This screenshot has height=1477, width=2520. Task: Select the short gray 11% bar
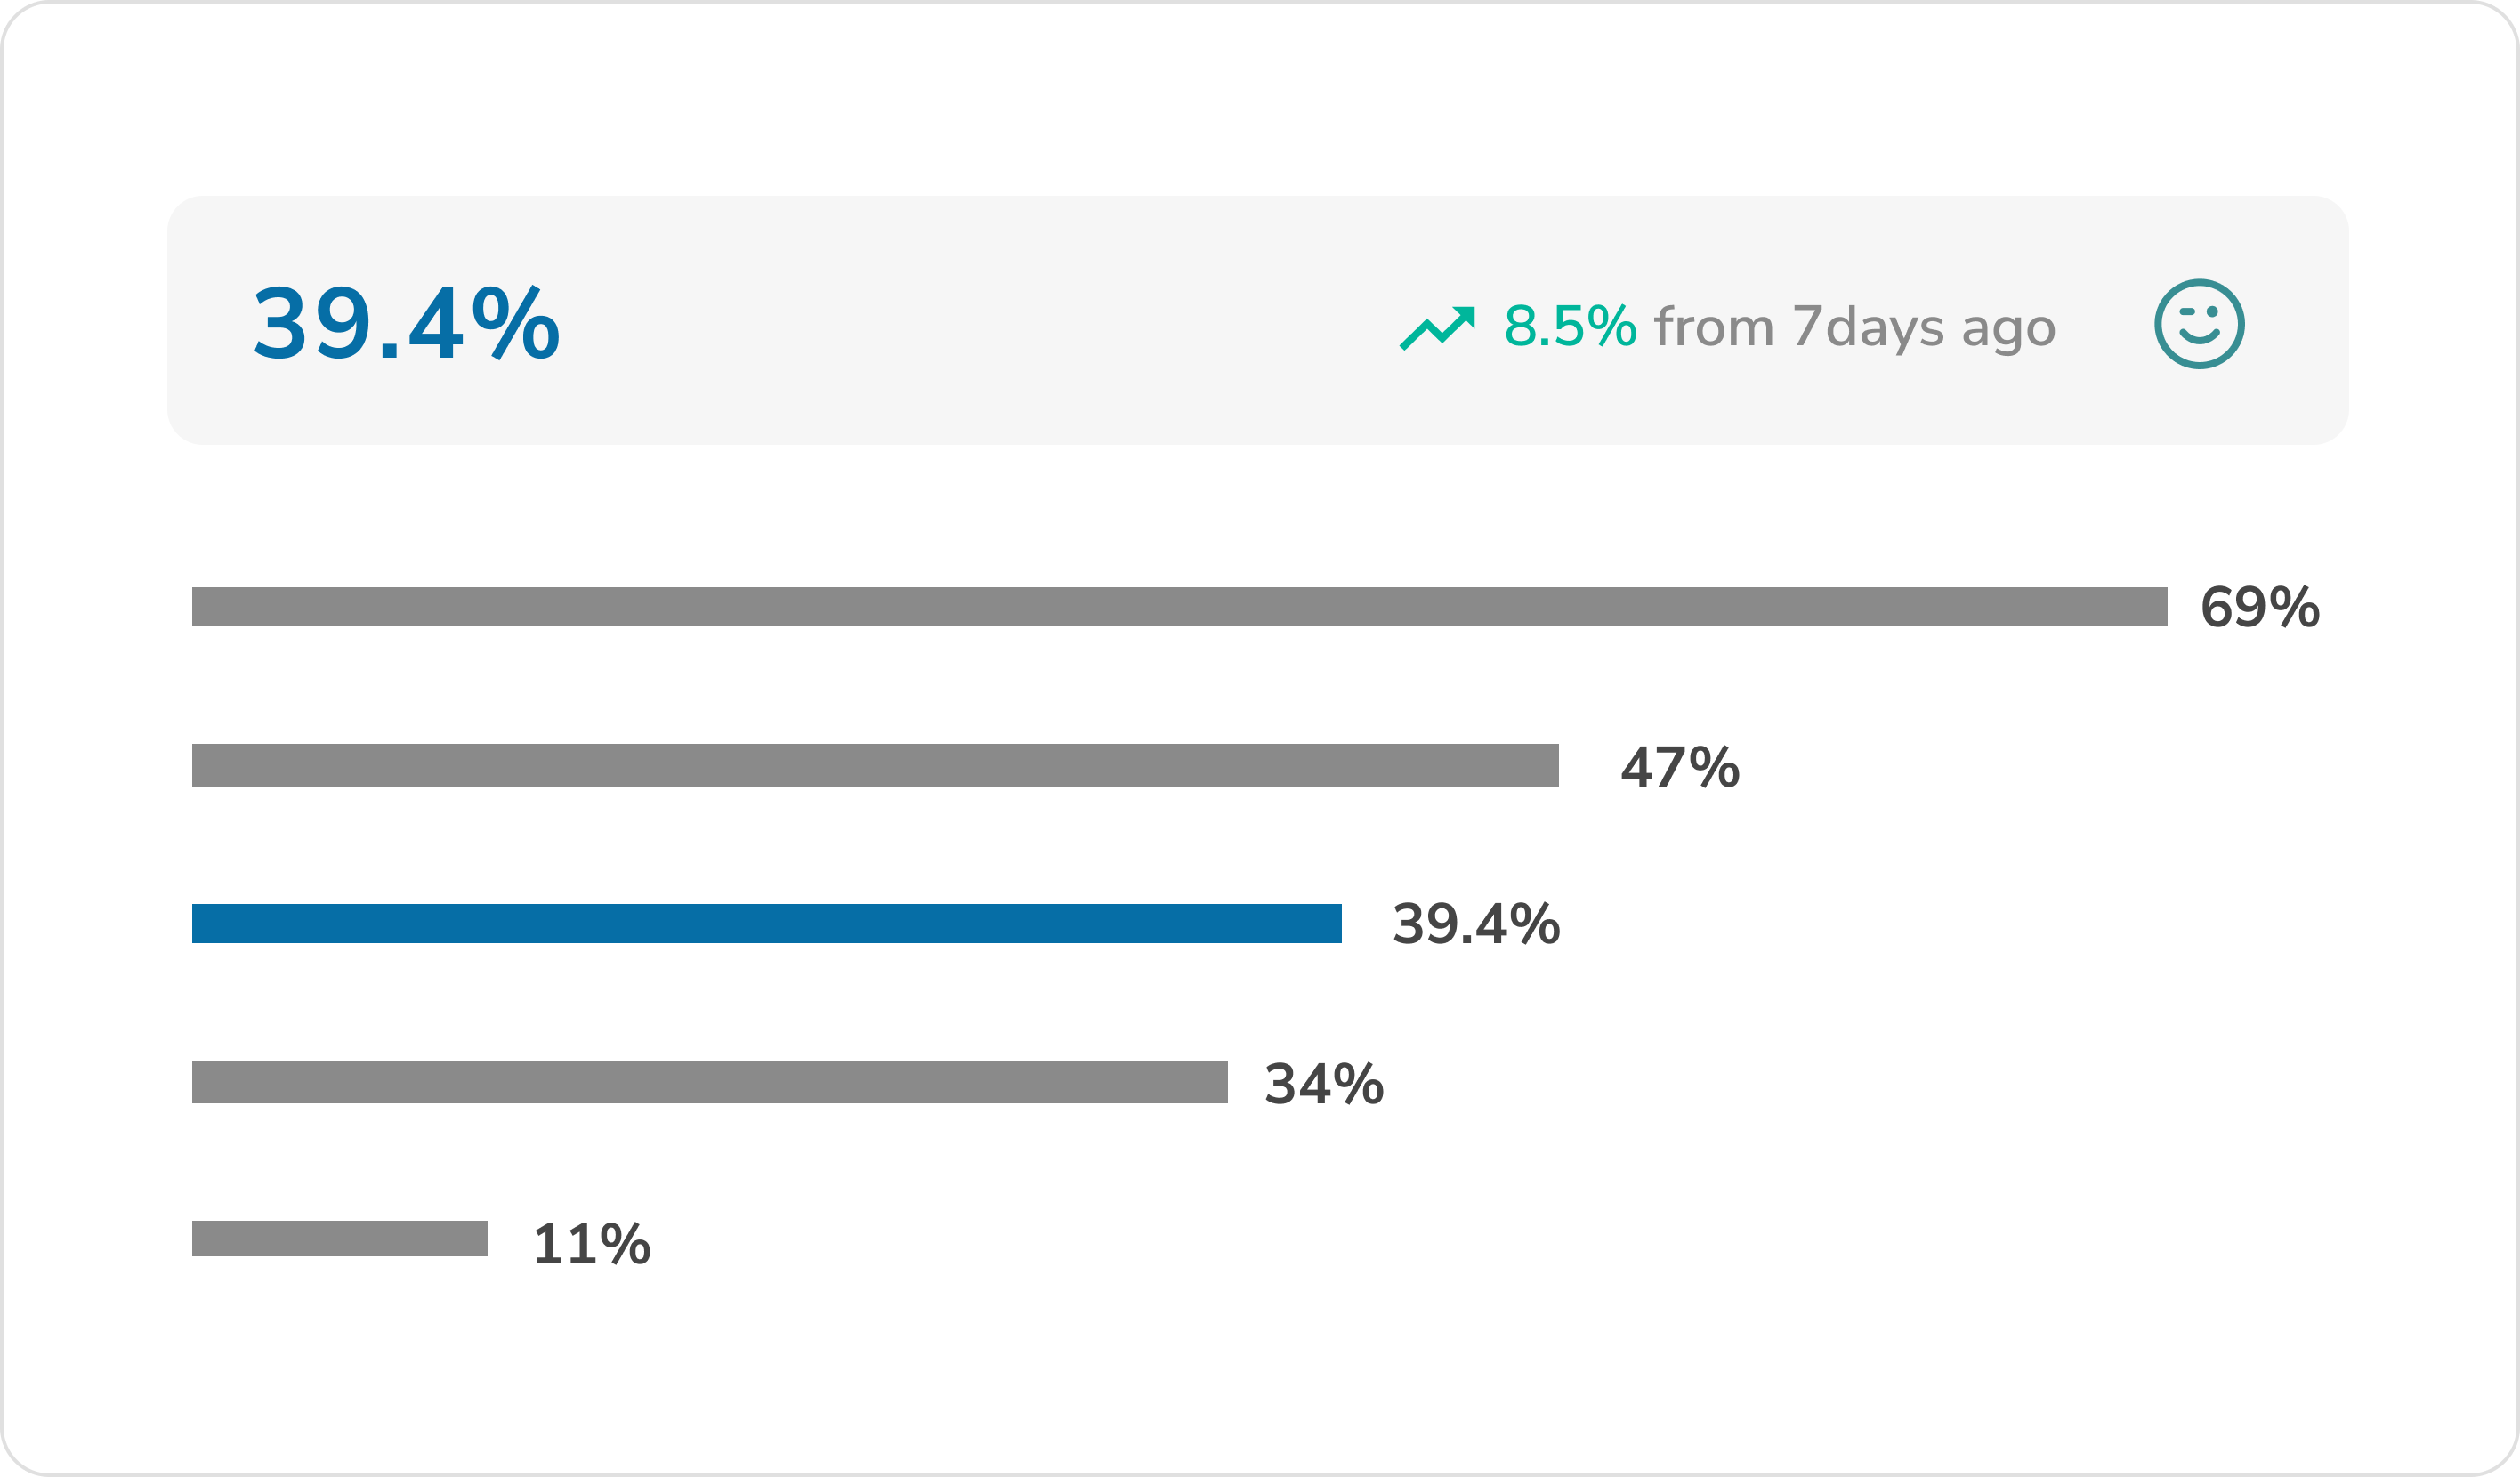point(339,1238)
